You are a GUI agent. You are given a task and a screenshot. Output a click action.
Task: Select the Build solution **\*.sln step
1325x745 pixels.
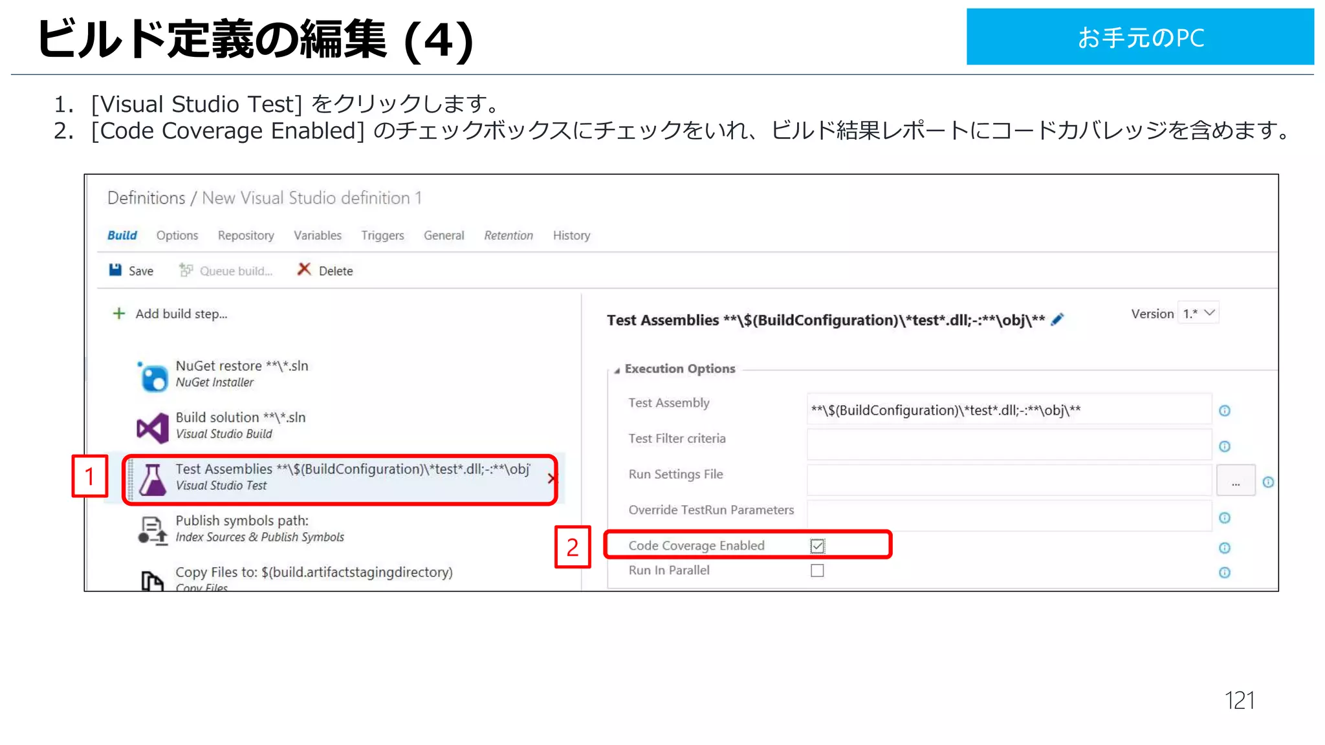tap(333, 427)
